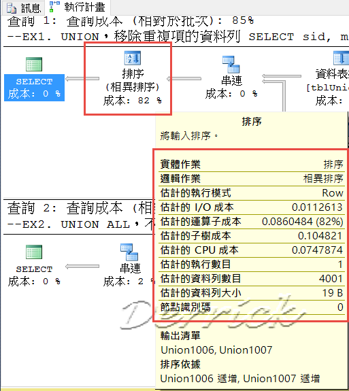This screenshot has width=349, height=391.
Task: Click the 估計的 I/O 成本 0.0112613 row
Action: tap(252, 207)
